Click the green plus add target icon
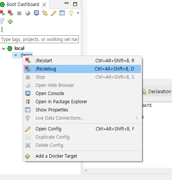 coord(10,22)
